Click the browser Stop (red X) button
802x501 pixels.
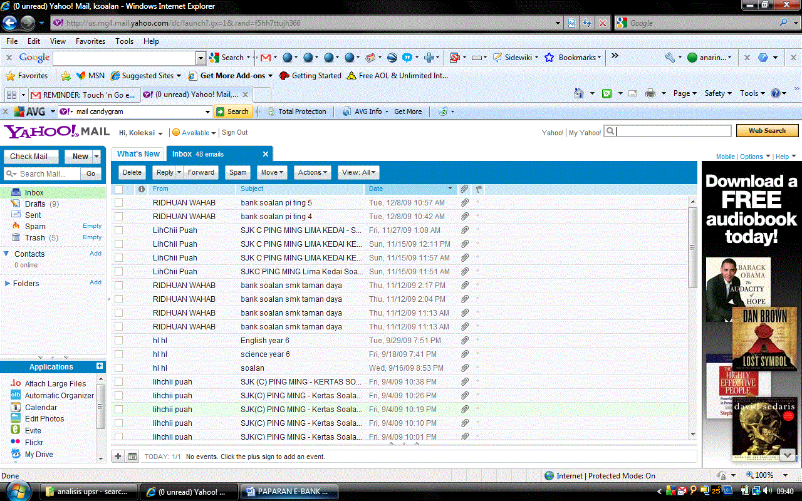click(x=603, y=23)
